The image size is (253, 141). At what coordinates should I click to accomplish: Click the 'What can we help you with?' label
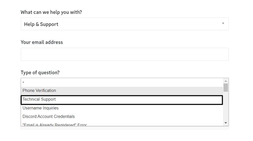[51, 12]
